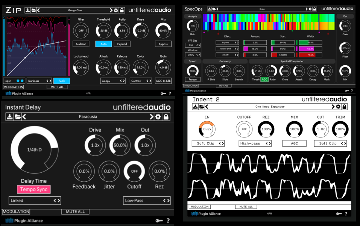The width and height of the screenshot is (360, 226).
Task: Toggle the Bypass button in ZIP
Action: click(163, 44)
